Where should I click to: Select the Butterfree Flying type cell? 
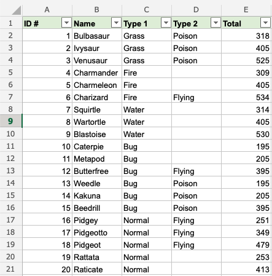pos(196,171)
